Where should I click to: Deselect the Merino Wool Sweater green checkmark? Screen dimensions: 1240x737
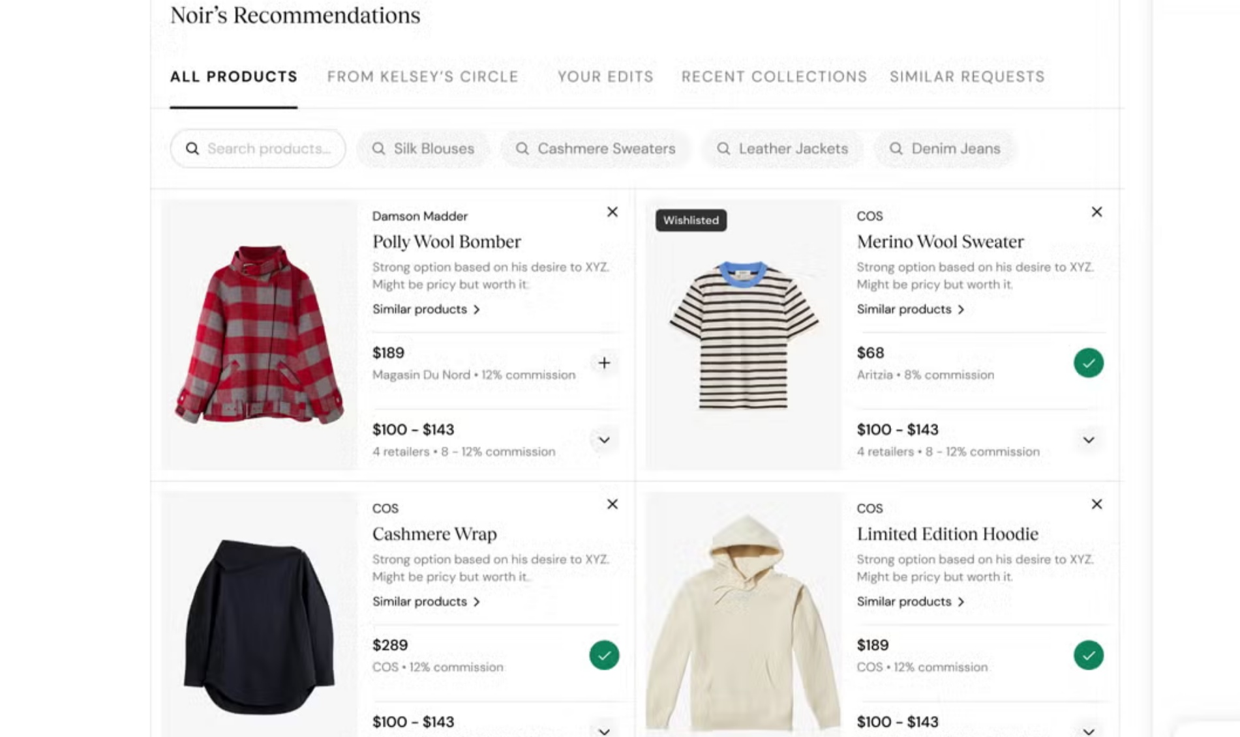[x=1088, y=363]
